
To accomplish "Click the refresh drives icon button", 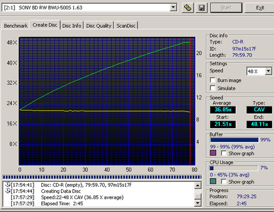I will click(188, 8).
